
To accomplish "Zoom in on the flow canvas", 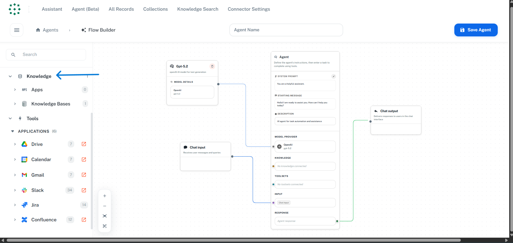I will point(104,196).
